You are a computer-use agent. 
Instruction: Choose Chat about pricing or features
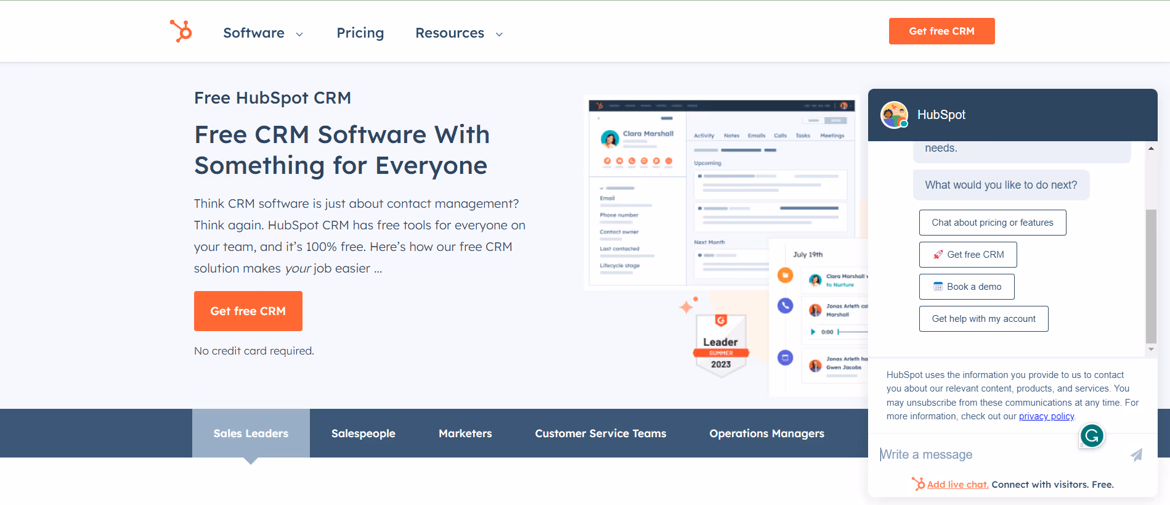click(992, 223)
